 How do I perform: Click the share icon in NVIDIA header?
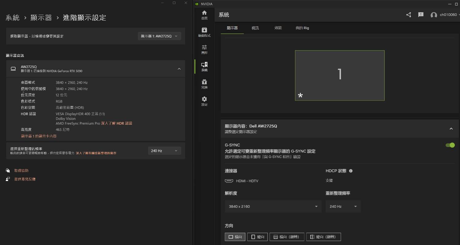pos(408,15)
